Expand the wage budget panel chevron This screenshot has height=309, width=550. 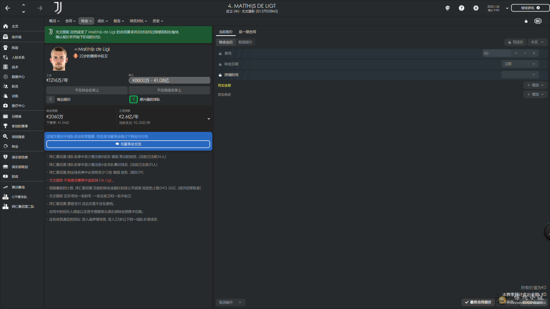[x=209, y=119]
